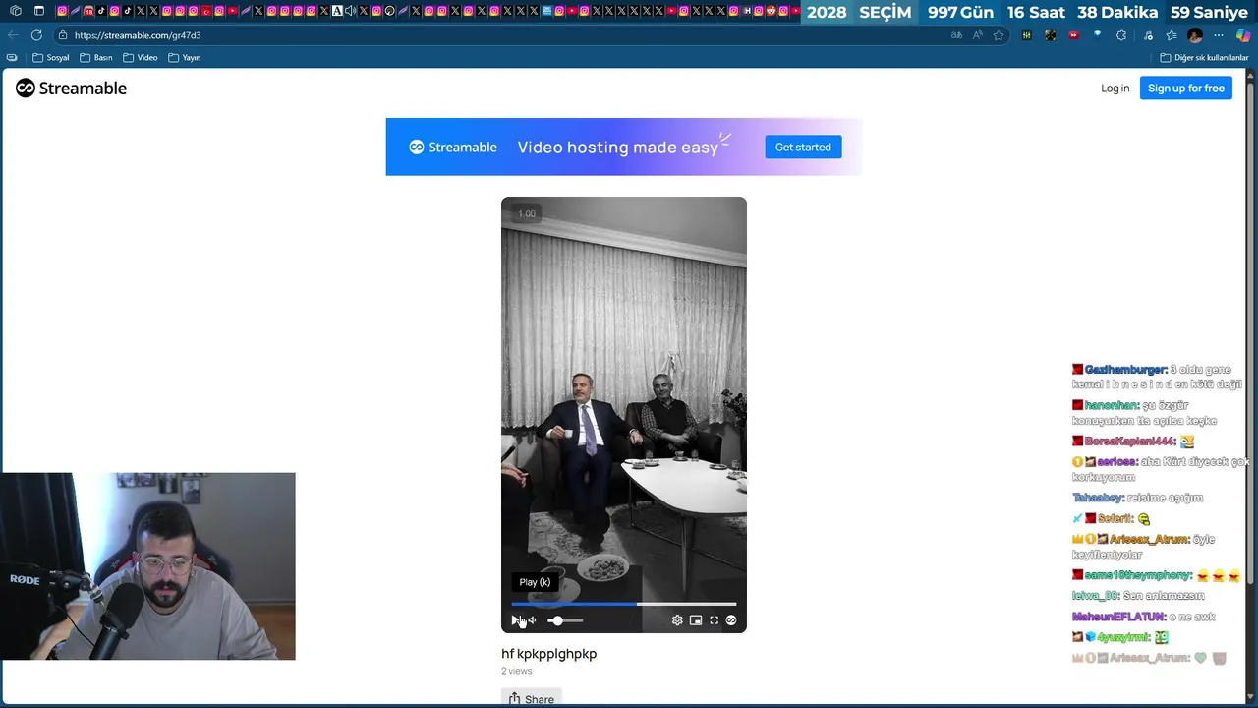Screen dimensions: 1258x708
Task: Open the video player settings gear
Action: [677, 620]
